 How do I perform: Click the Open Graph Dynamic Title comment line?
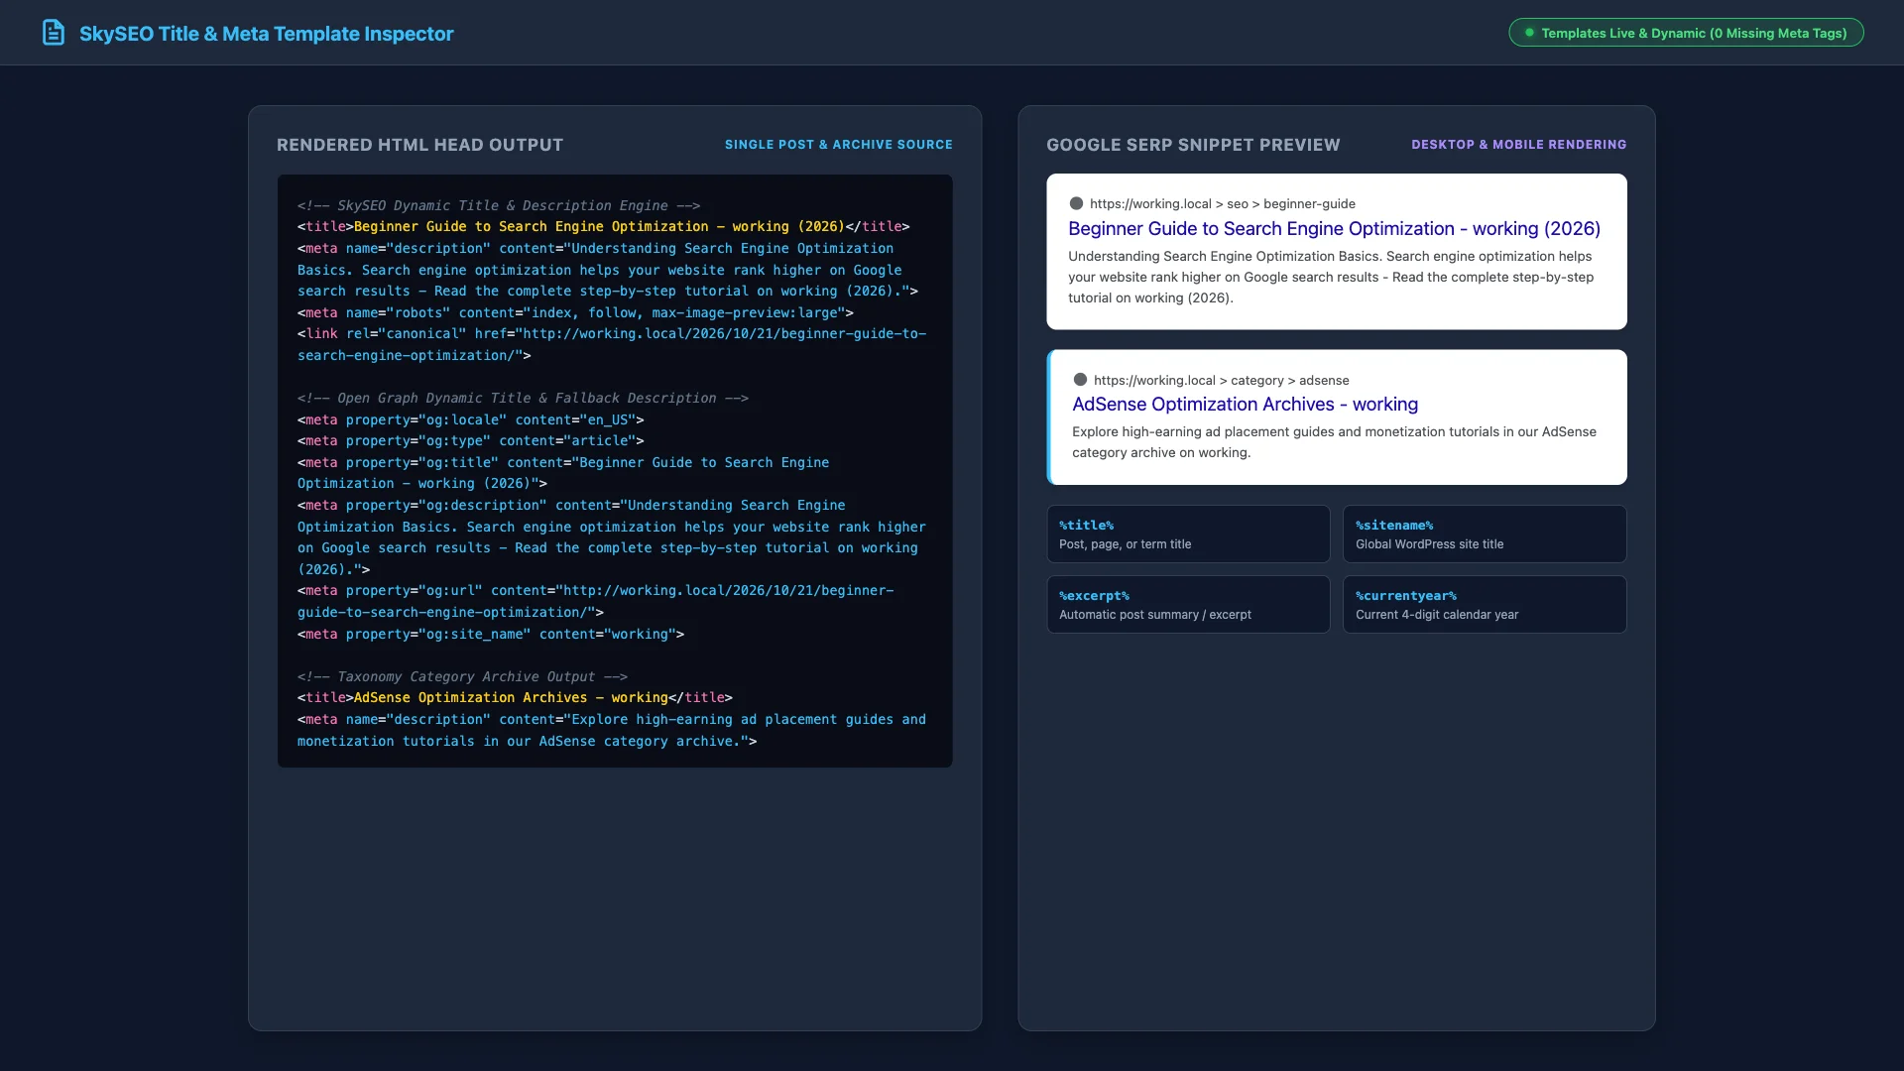[x=523, y=398]
